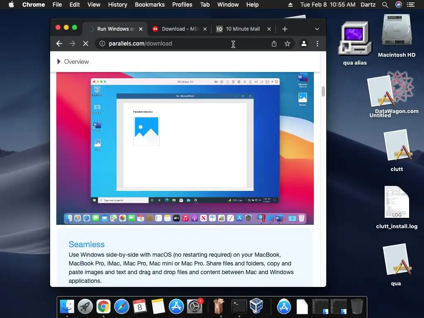
Task: Open Spotlight search
Action: [x=385, y=5]
